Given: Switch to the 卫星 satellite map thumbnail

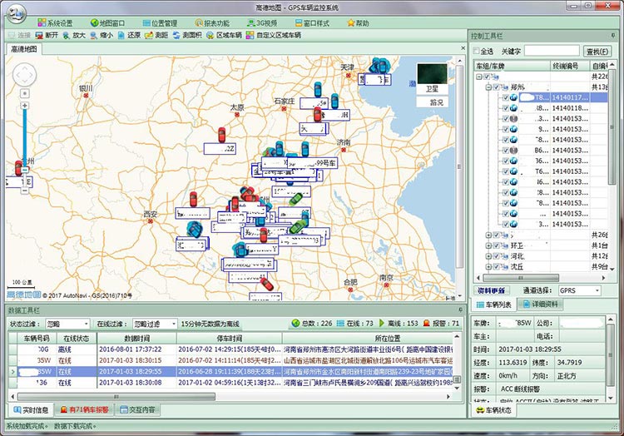Looking at the screenshot, I should pyautogui.click(x=432, y=79).
